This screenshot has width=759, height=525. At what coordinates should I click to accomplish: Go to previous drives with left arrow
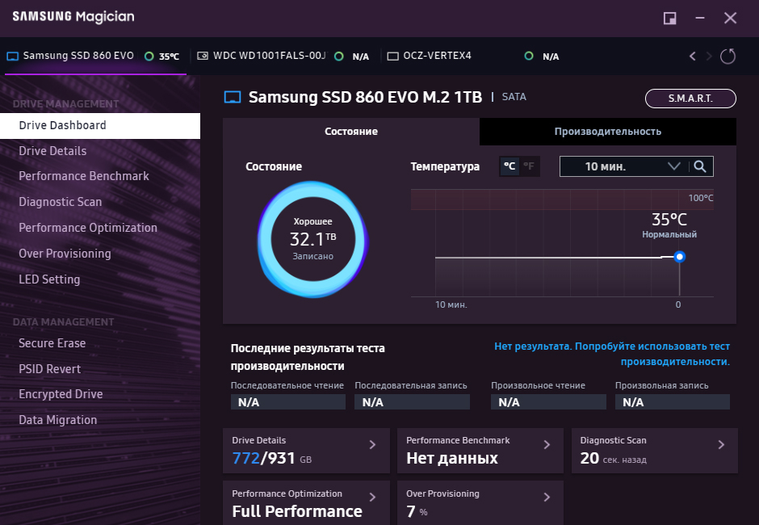click(693, 57)
